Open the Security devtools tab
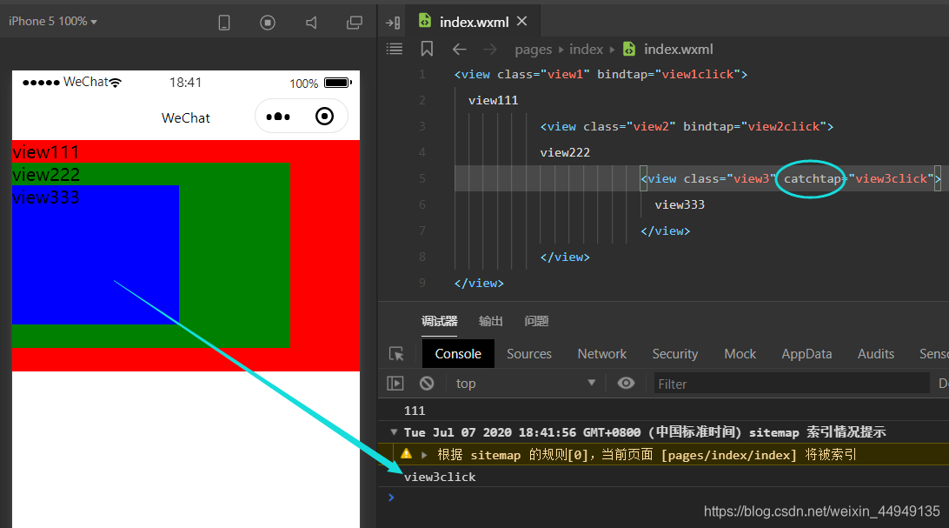The width and height of the screenshot is (949, 528). [675, 354]
